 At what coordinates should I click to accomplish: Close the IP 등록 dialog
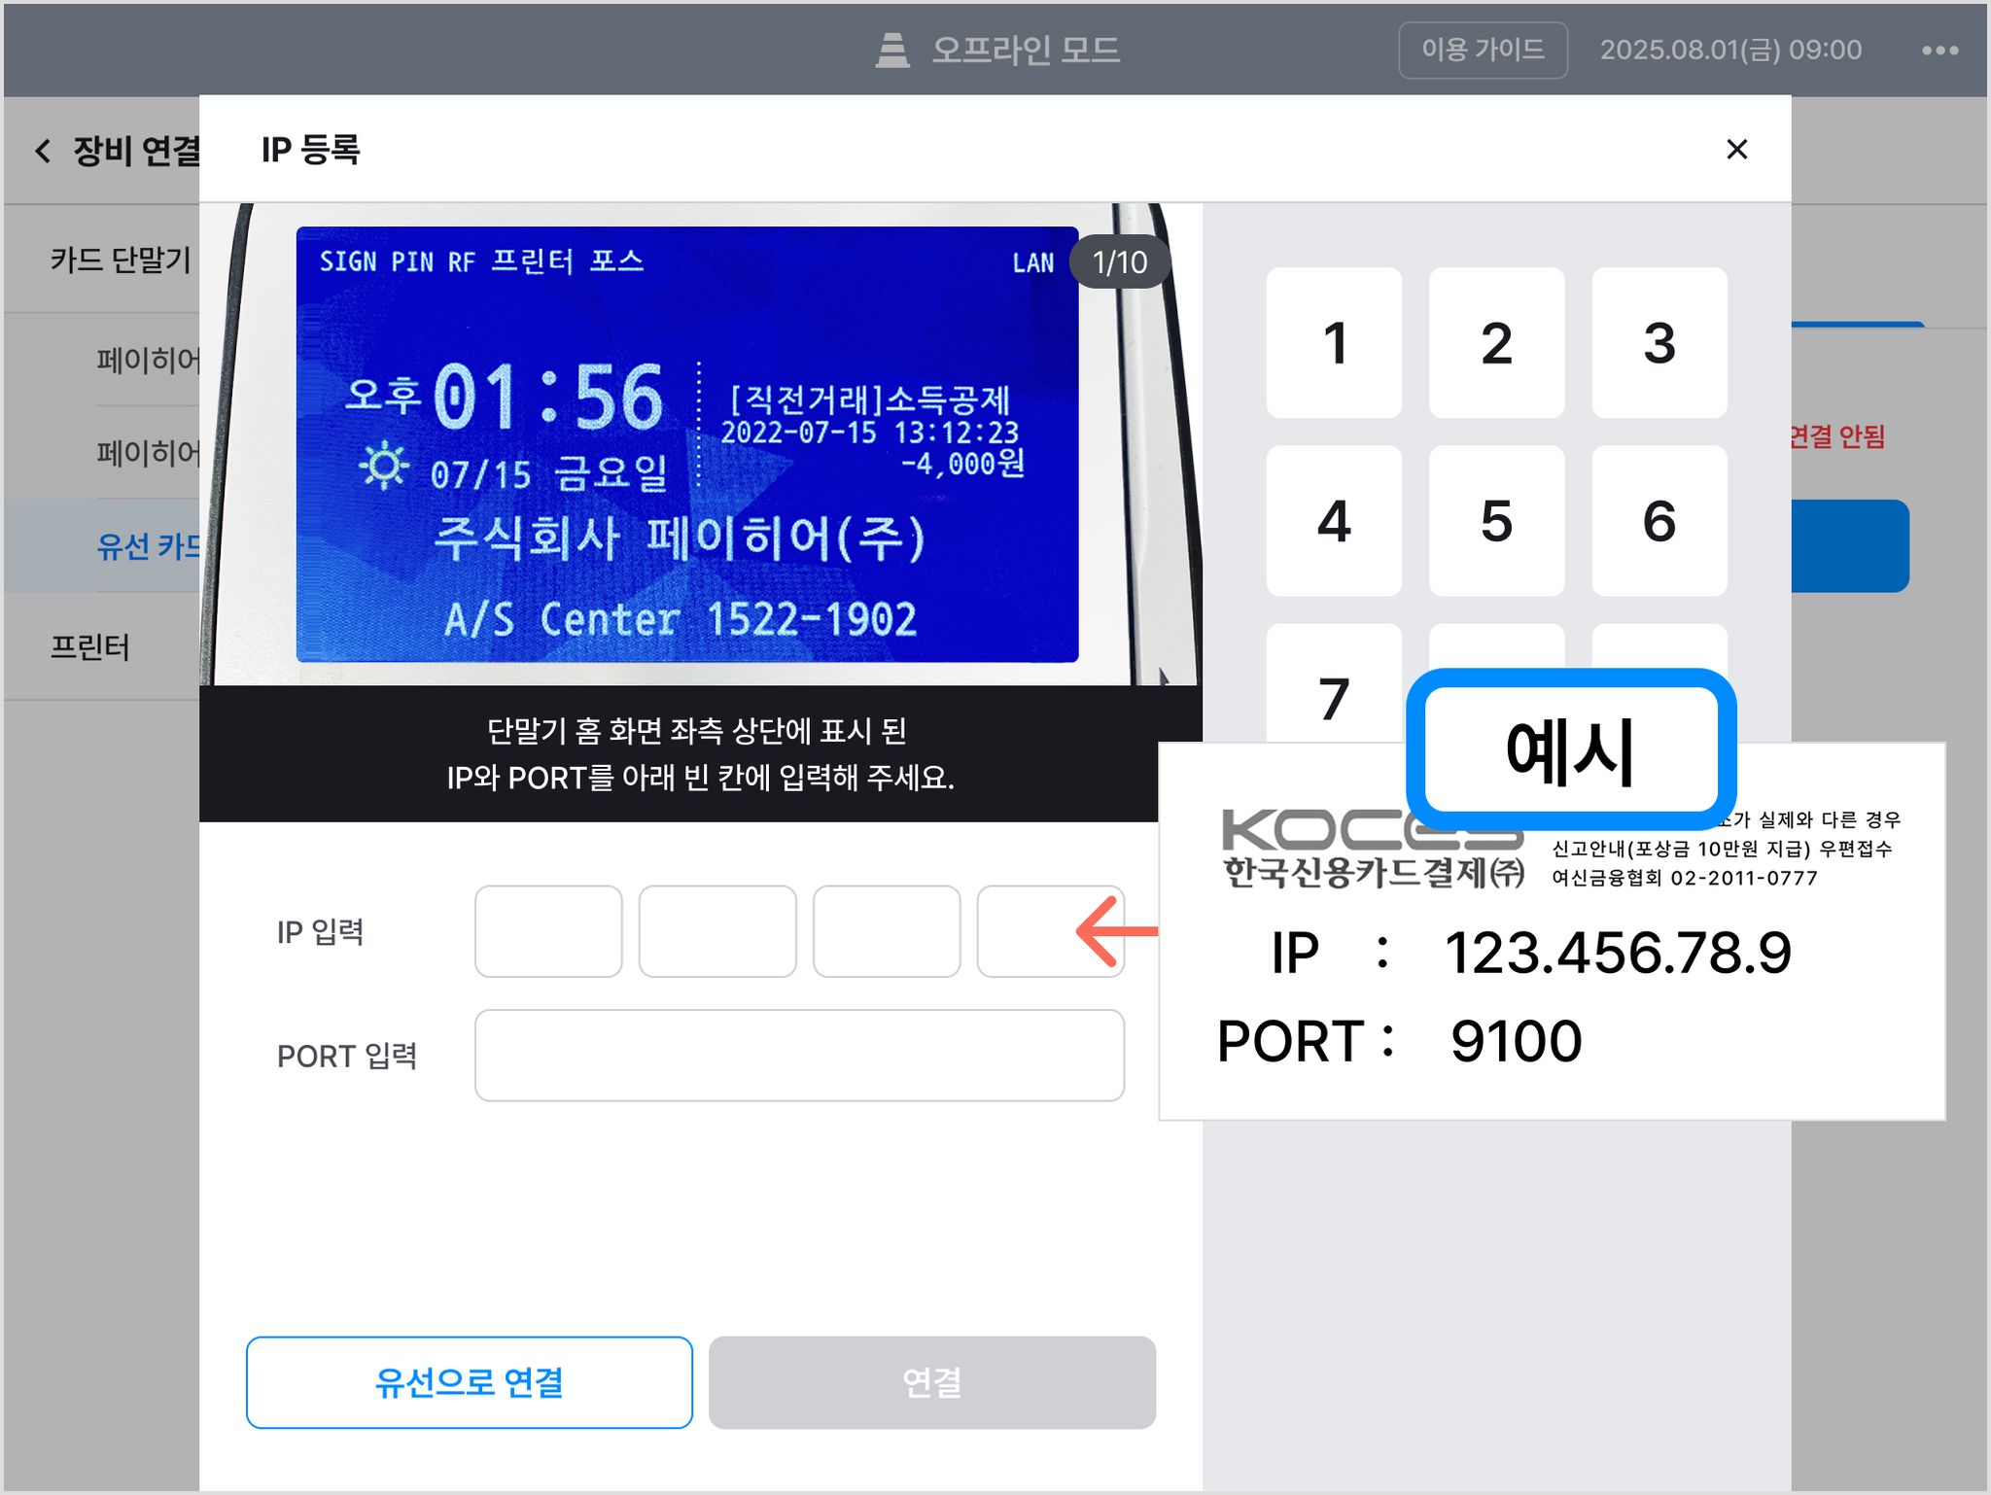[1736, 149]
